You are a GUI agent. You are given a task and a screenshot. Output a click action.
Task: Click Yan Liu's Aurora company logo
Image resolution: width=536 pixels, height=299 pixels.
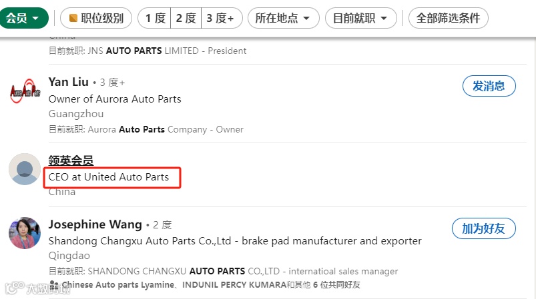click(x=25, y=92)
